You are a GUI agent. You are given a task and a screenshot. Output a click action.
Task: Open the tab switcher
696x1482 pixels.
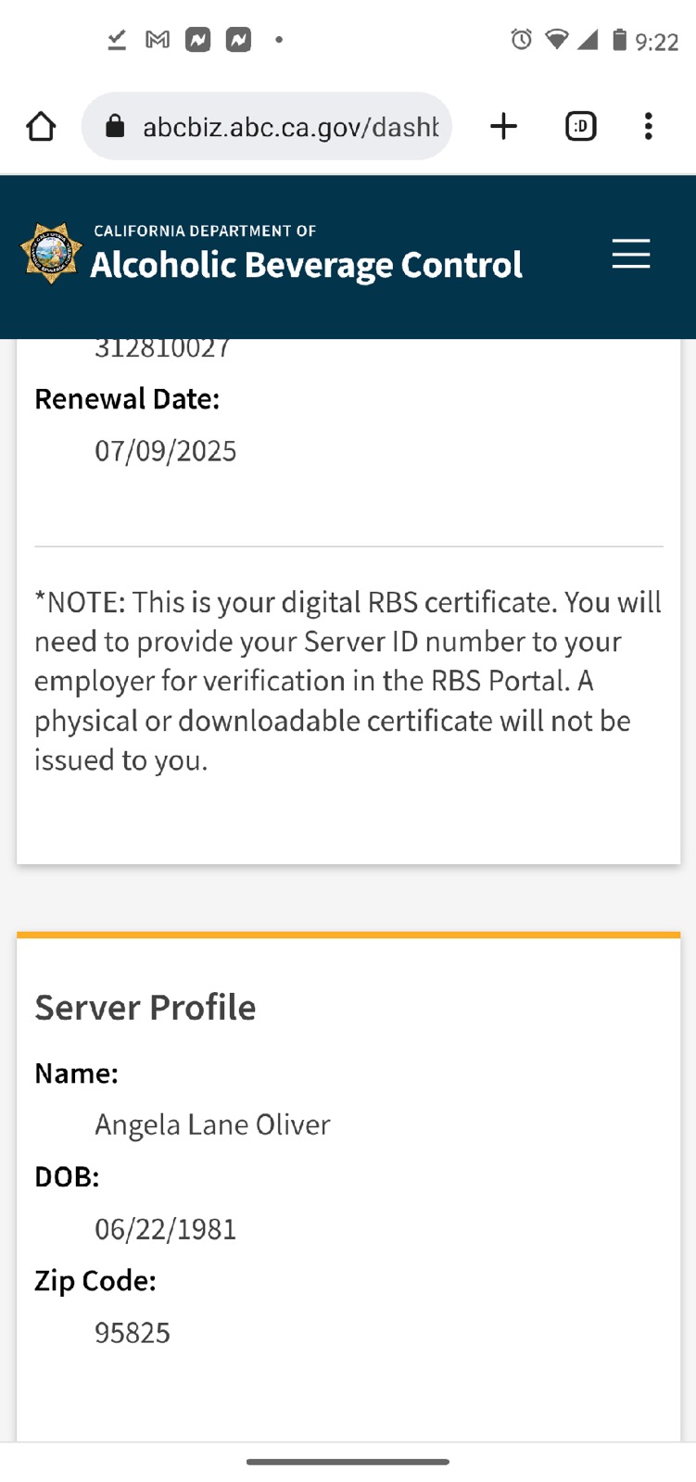point(581,126)
